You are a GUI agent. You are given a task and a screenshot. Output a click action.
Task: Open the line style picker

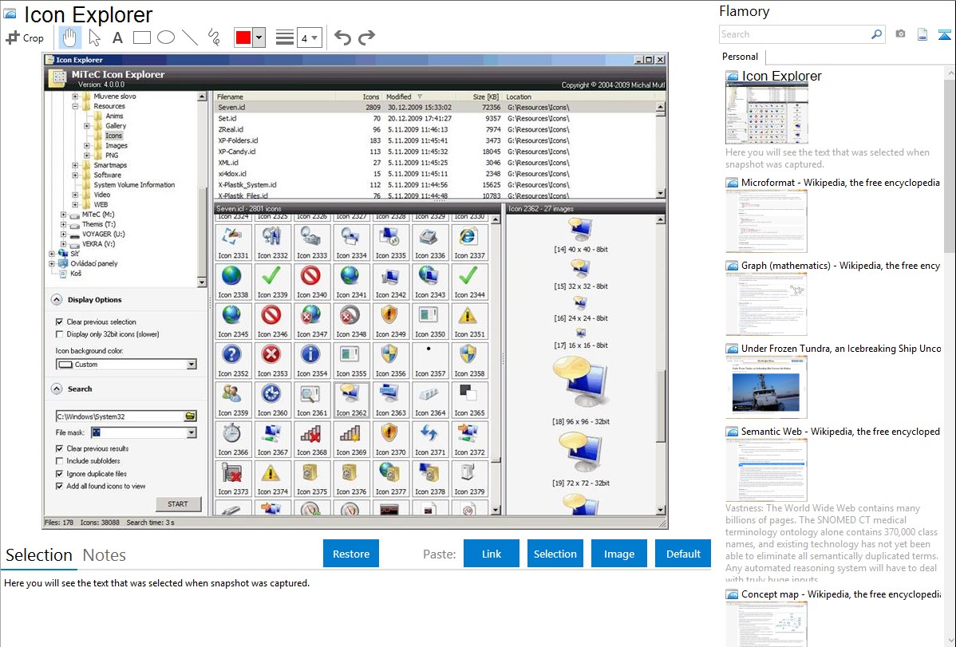pyautogui.click(x=285, y=37)
